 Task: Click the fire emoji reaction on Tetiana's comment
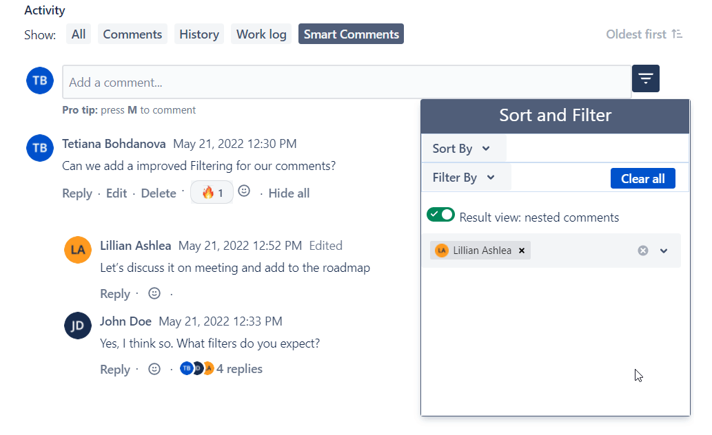[x=212, y=193]
